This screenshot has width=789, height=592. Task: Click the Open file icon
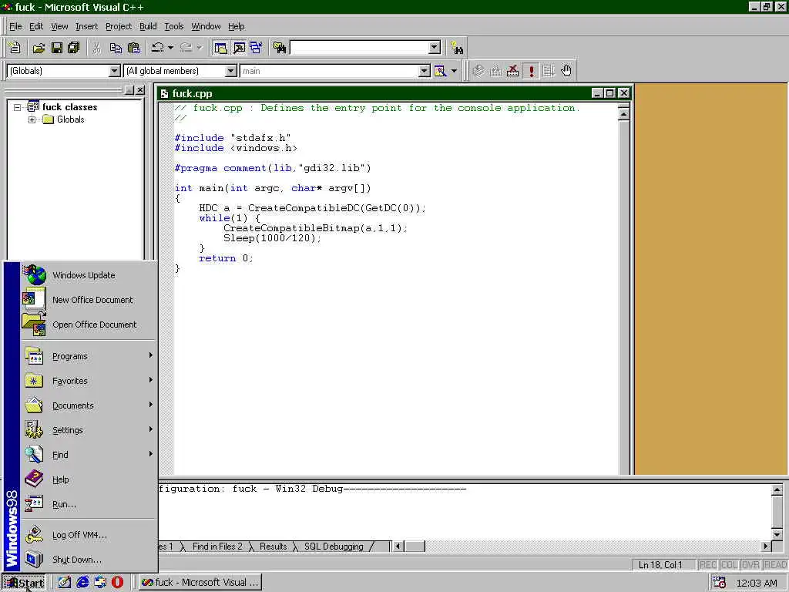(x=39, y=48)
